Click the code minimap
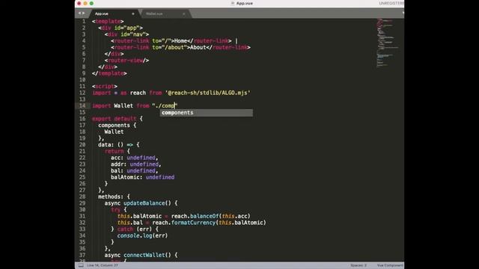This screenshot has height=269, width=479. click(388, 43)
